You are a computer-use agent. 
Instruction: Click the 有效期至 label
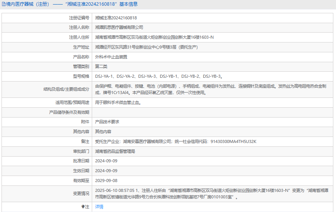(x=81, y=181)
